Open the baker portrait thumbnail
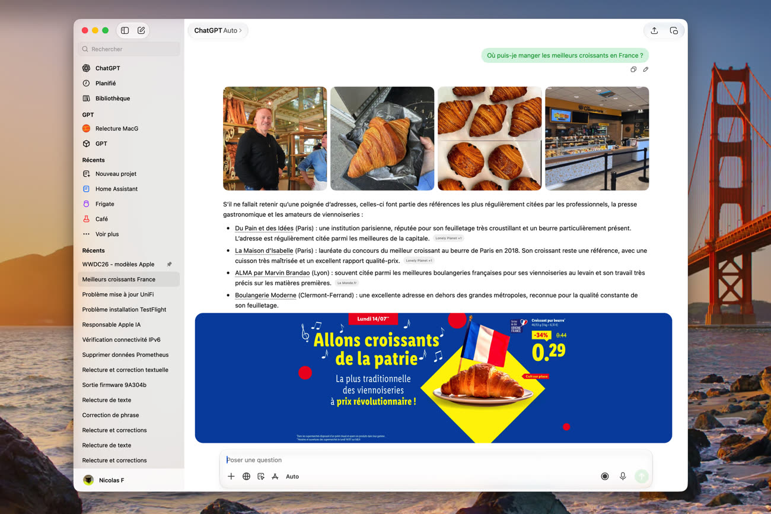Screen dimensions: 771x514 click(x=275, y=138)
